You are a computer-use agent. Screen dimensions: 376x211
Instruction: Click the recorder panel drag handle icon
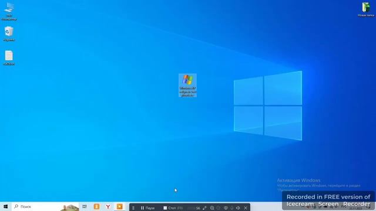133,208
